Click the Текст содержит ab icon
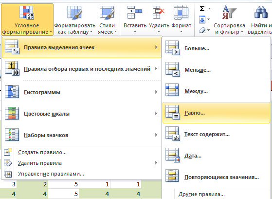 pyautogui.click(x=173, y=134)
